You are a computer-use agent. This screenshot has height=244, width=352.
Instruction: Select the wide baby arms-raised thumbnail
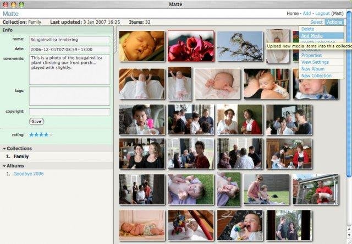coord(142,84)
